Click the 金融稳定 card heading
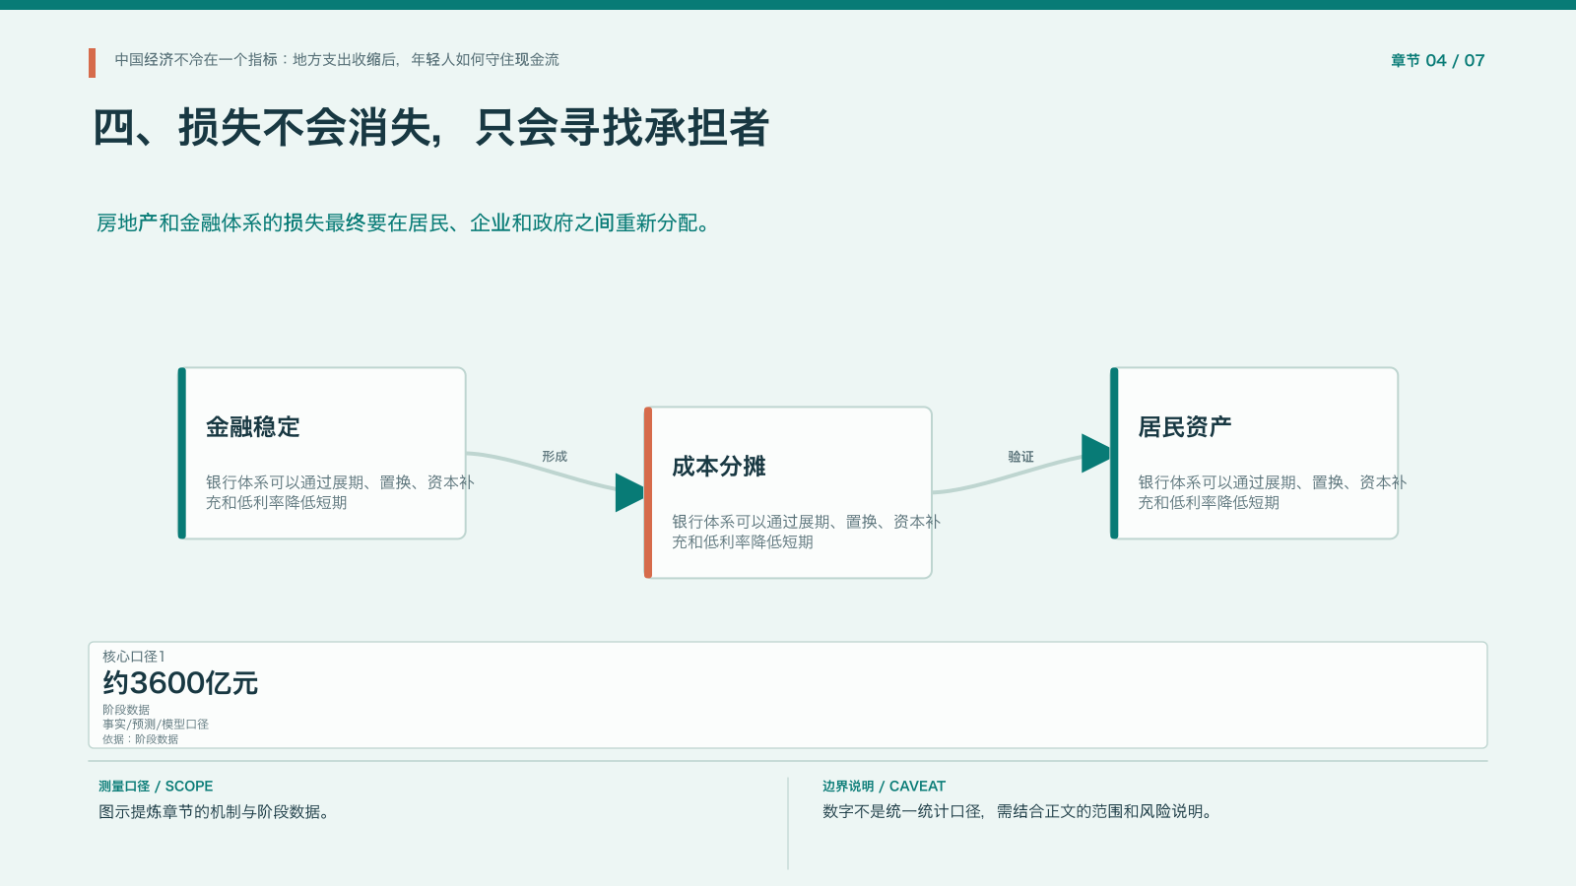Screen dimensions: 1576x886 tap(252, 427)
